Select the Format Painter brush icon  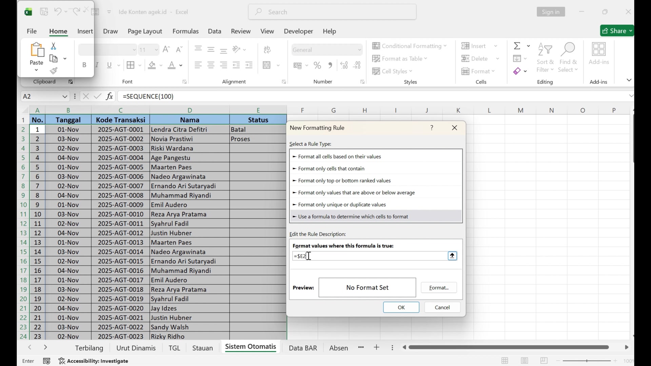[x=54, y=71]
